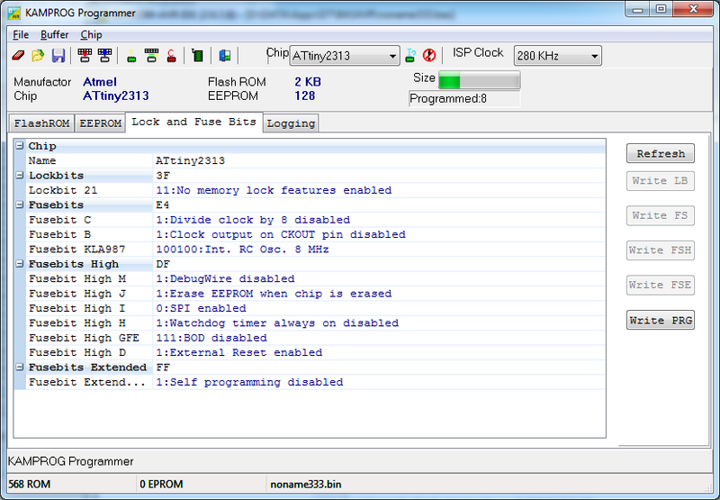Switch to the FlashROM tab
Screen dimensions: 720x500
pos(41,123)
